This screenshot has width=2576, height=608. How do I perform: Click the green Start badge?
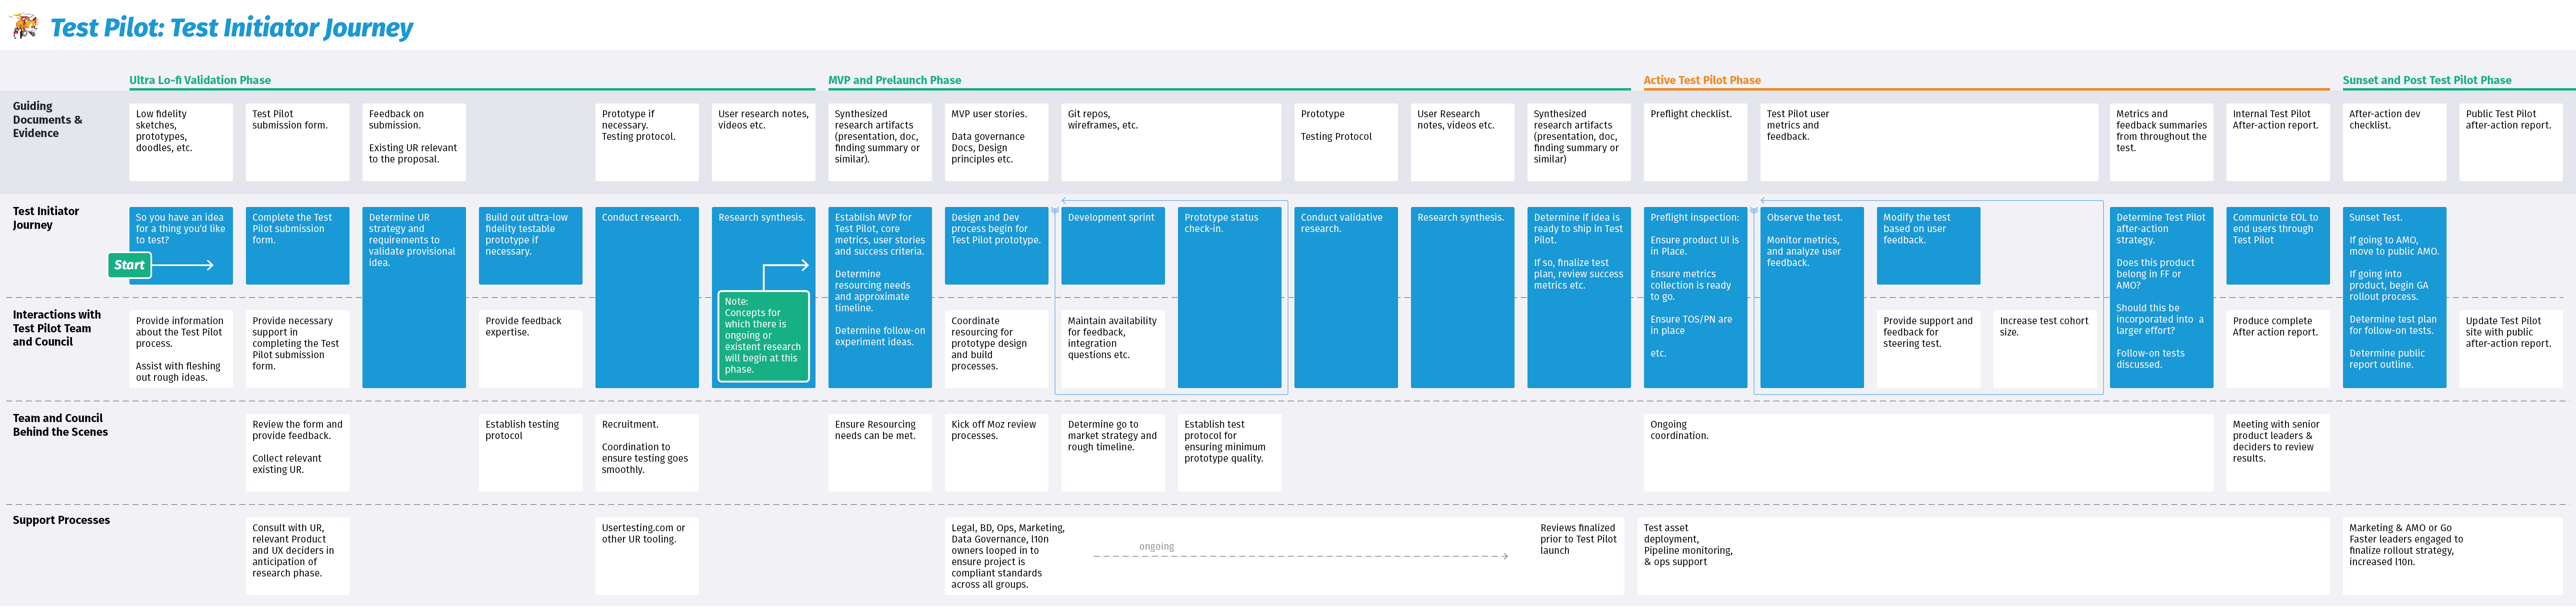pyautogui.click(x=129, y=265)
